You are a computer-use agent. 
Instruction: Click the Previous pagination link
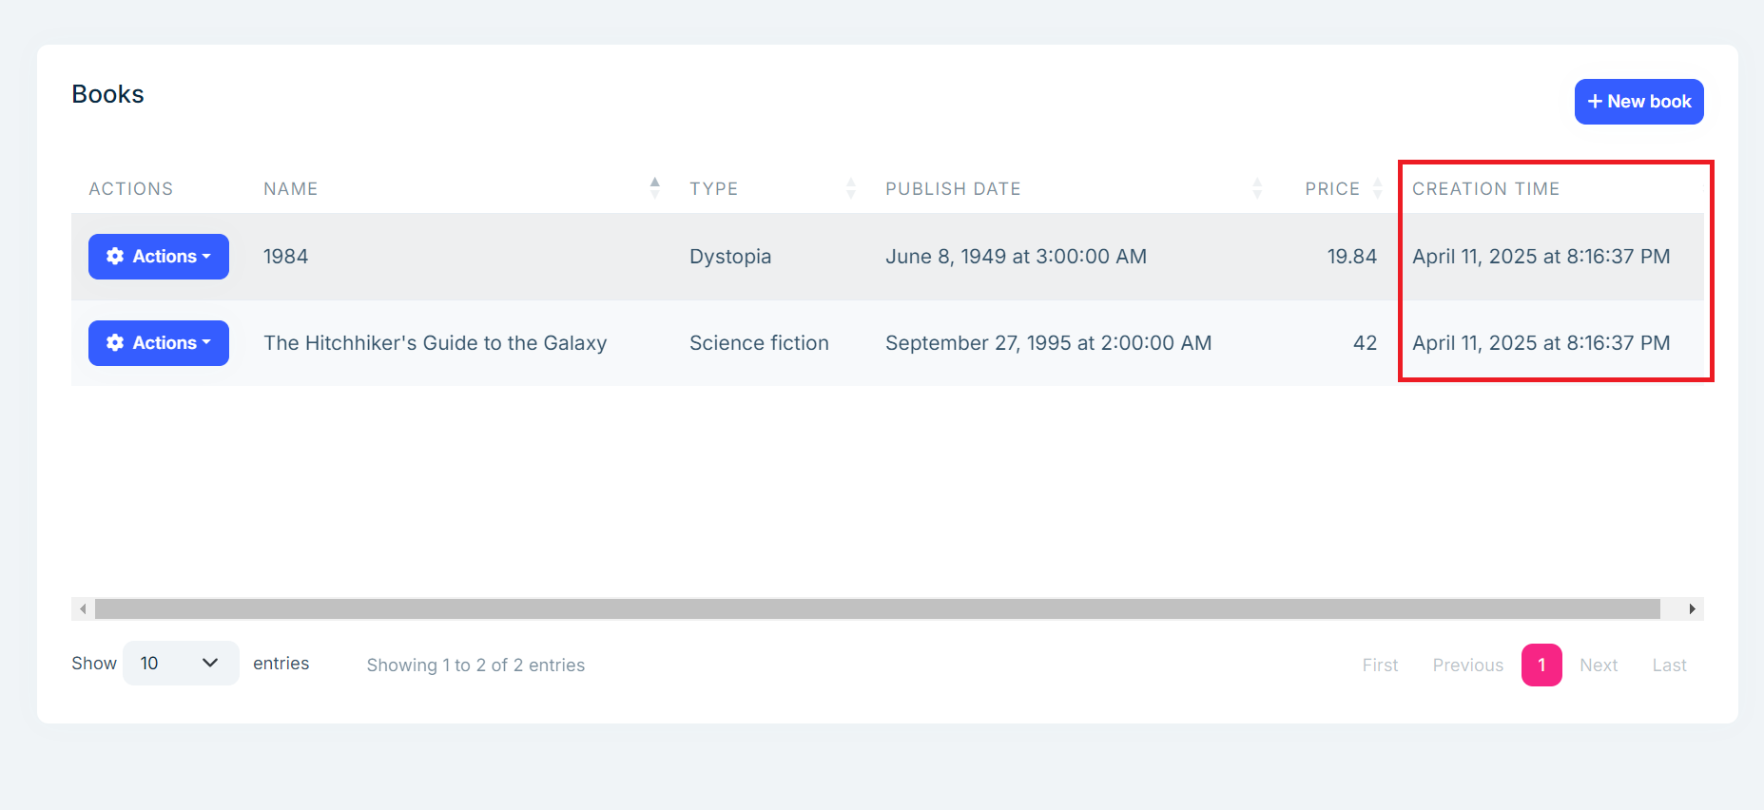[x=1467, y=665]
